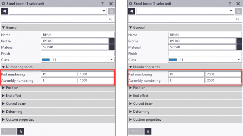Viewport: 243px width, 136px height.
Task: Click assembly numbering start number 1000
Action: 96,80
